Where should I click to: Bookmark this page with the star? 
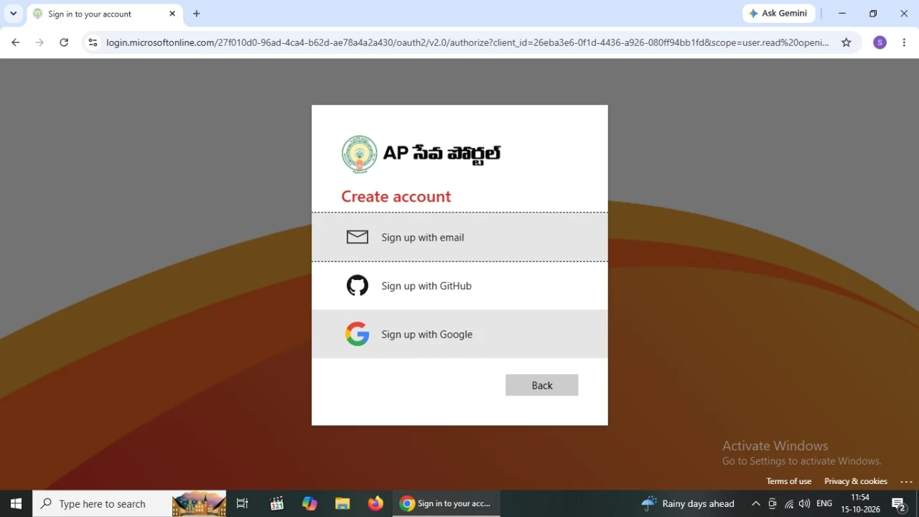pyautogui.click(x=846, y=42)
